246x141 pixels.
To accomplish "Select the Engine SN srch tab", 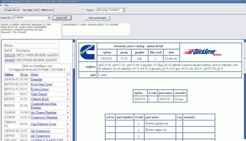I will tap(13, 10).
